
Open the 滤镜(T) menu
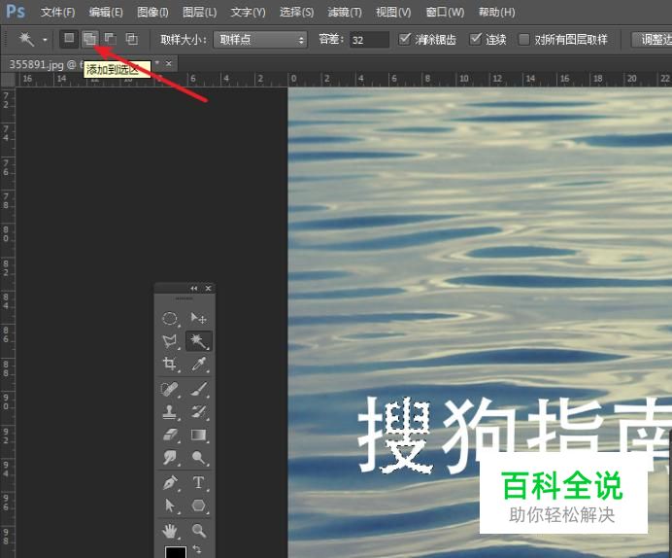[345, 12]
